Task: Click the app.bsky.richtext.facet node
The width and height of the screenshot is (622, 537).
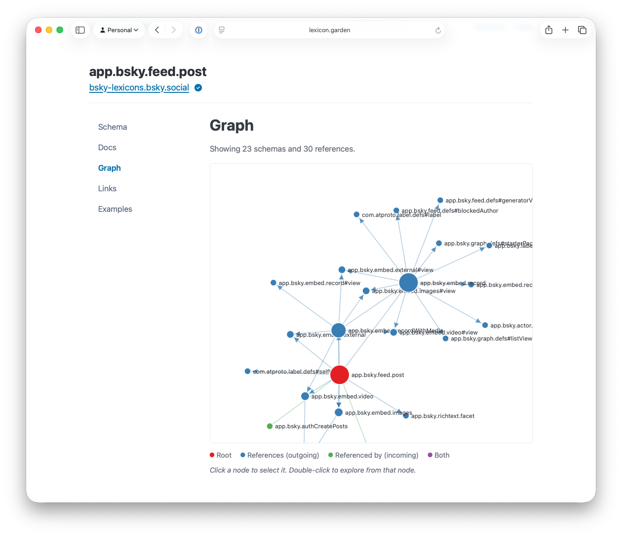Action: (x=406, y=416)
